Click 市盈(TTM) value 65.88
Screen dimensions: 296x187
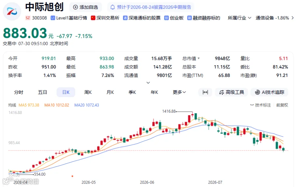(x=224, y=75)
